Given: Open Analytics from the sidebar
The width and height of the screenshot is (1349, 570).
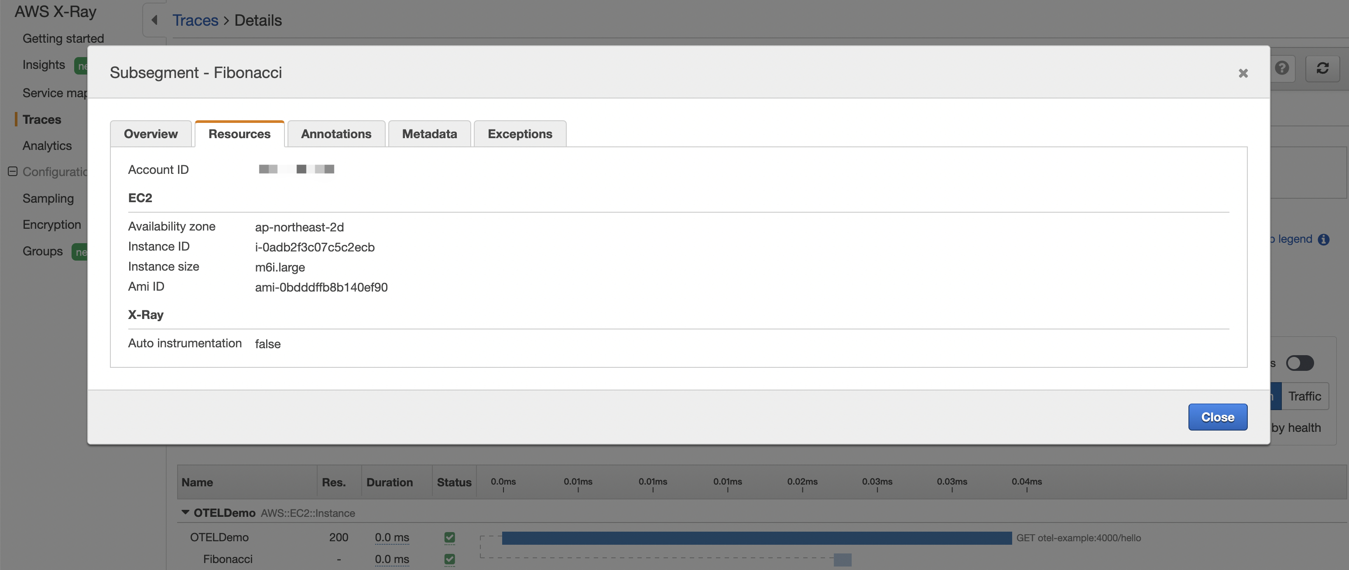Looking at the screenshot, I should tap(47, 146).
